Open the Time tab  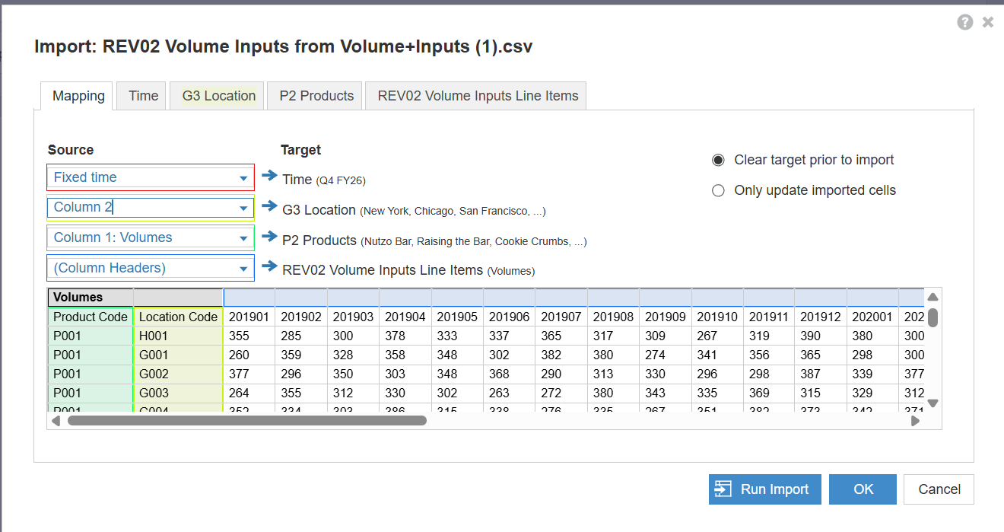click(143, 96)
